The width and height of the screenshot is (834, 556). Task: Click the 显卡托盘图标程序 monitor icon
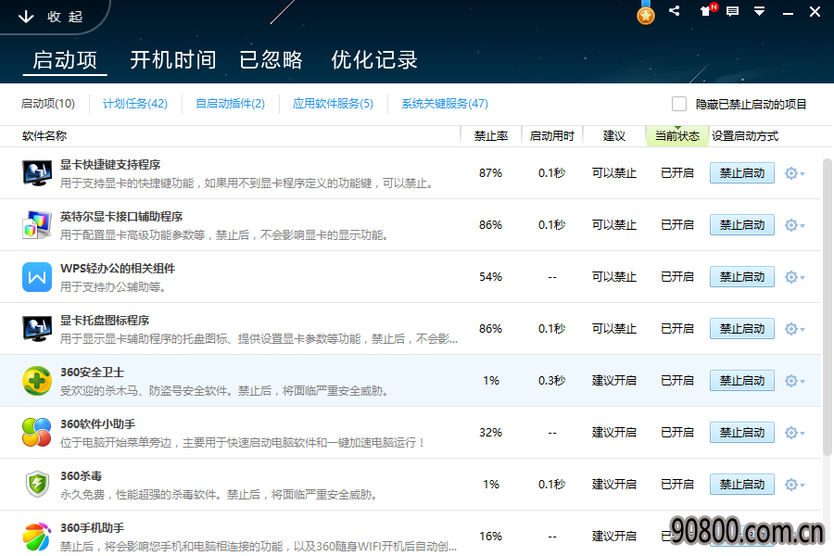(x=37, y=329)
